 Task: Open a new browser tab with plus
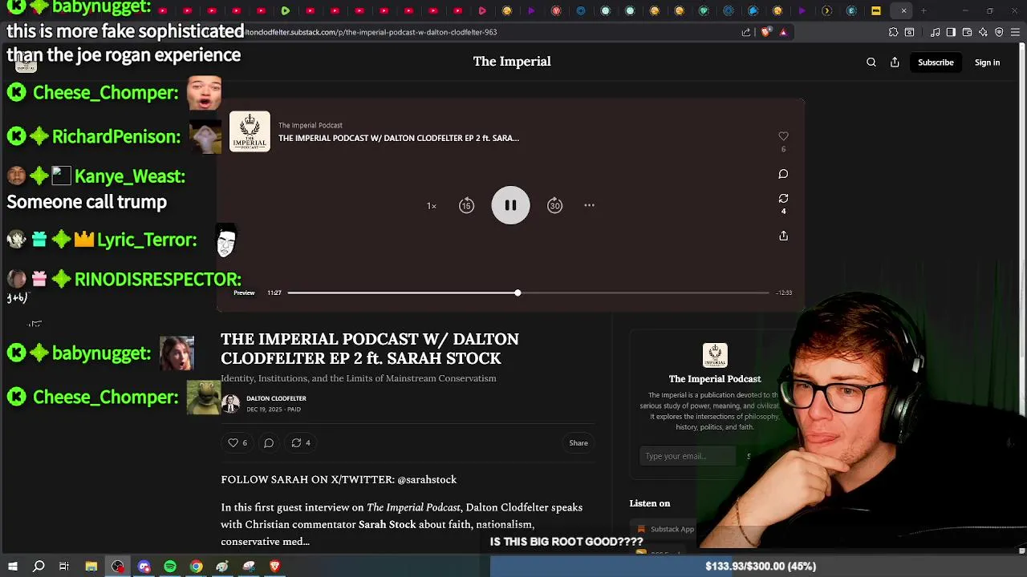923,10
